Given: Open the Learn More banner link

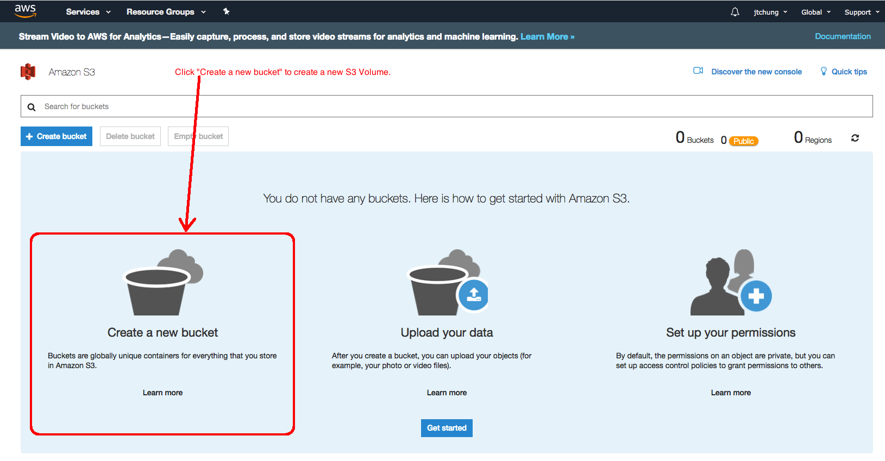Looking at the screenshot, I should coord(547,36).
